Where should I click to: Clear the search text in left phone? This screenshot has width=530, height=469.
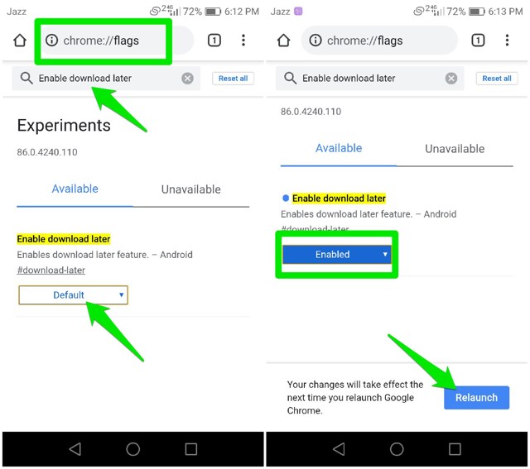pyautogui.click(x=188, y=79)
